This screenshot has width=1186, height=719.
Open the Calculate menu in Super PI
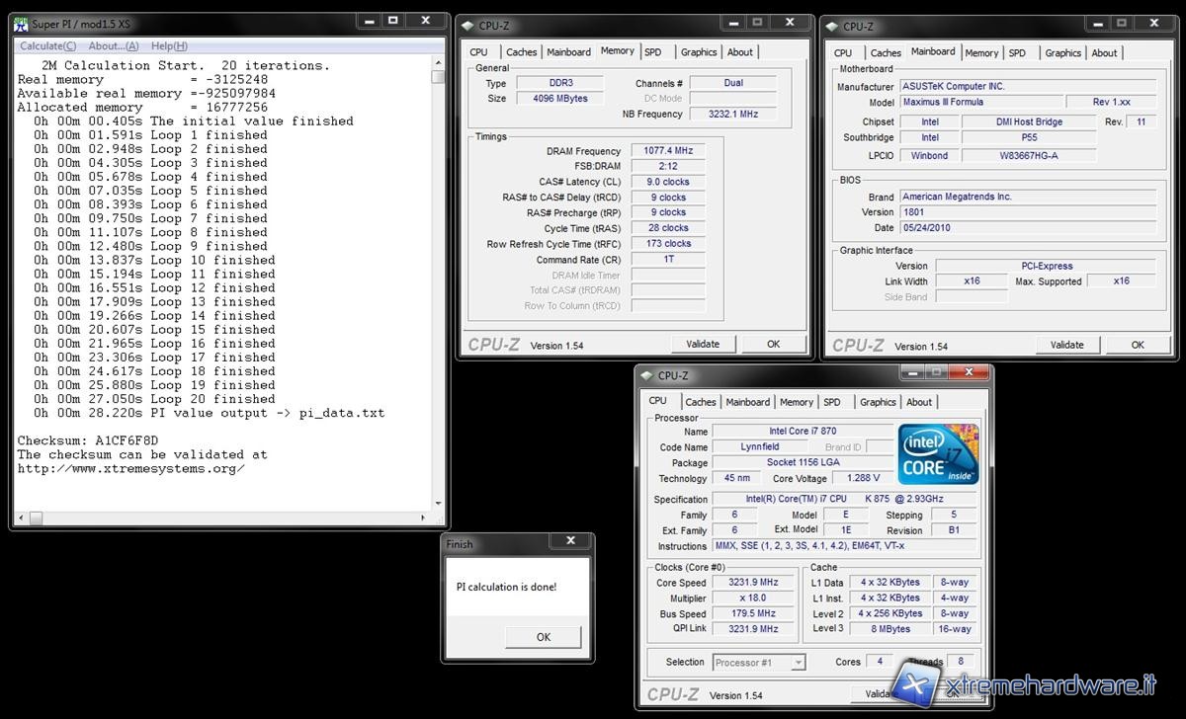click(x=47, y=45)
